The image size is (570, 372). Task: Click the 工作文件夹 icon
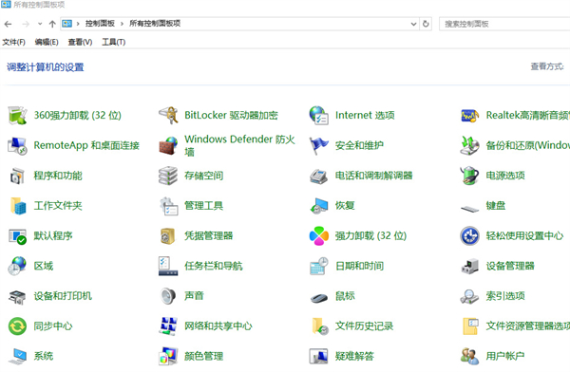[x=18, y=206]
